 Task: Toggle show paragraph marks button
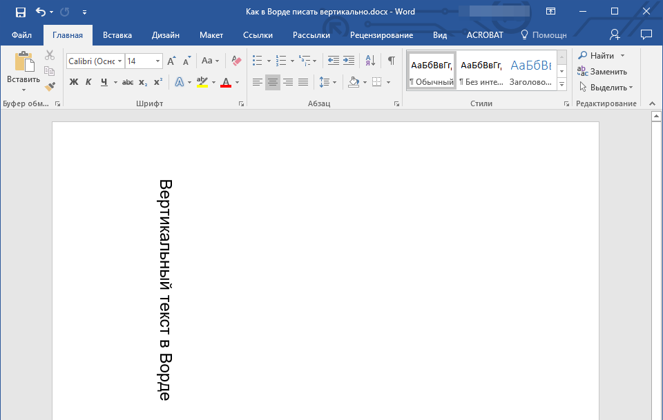coord(391,61)
